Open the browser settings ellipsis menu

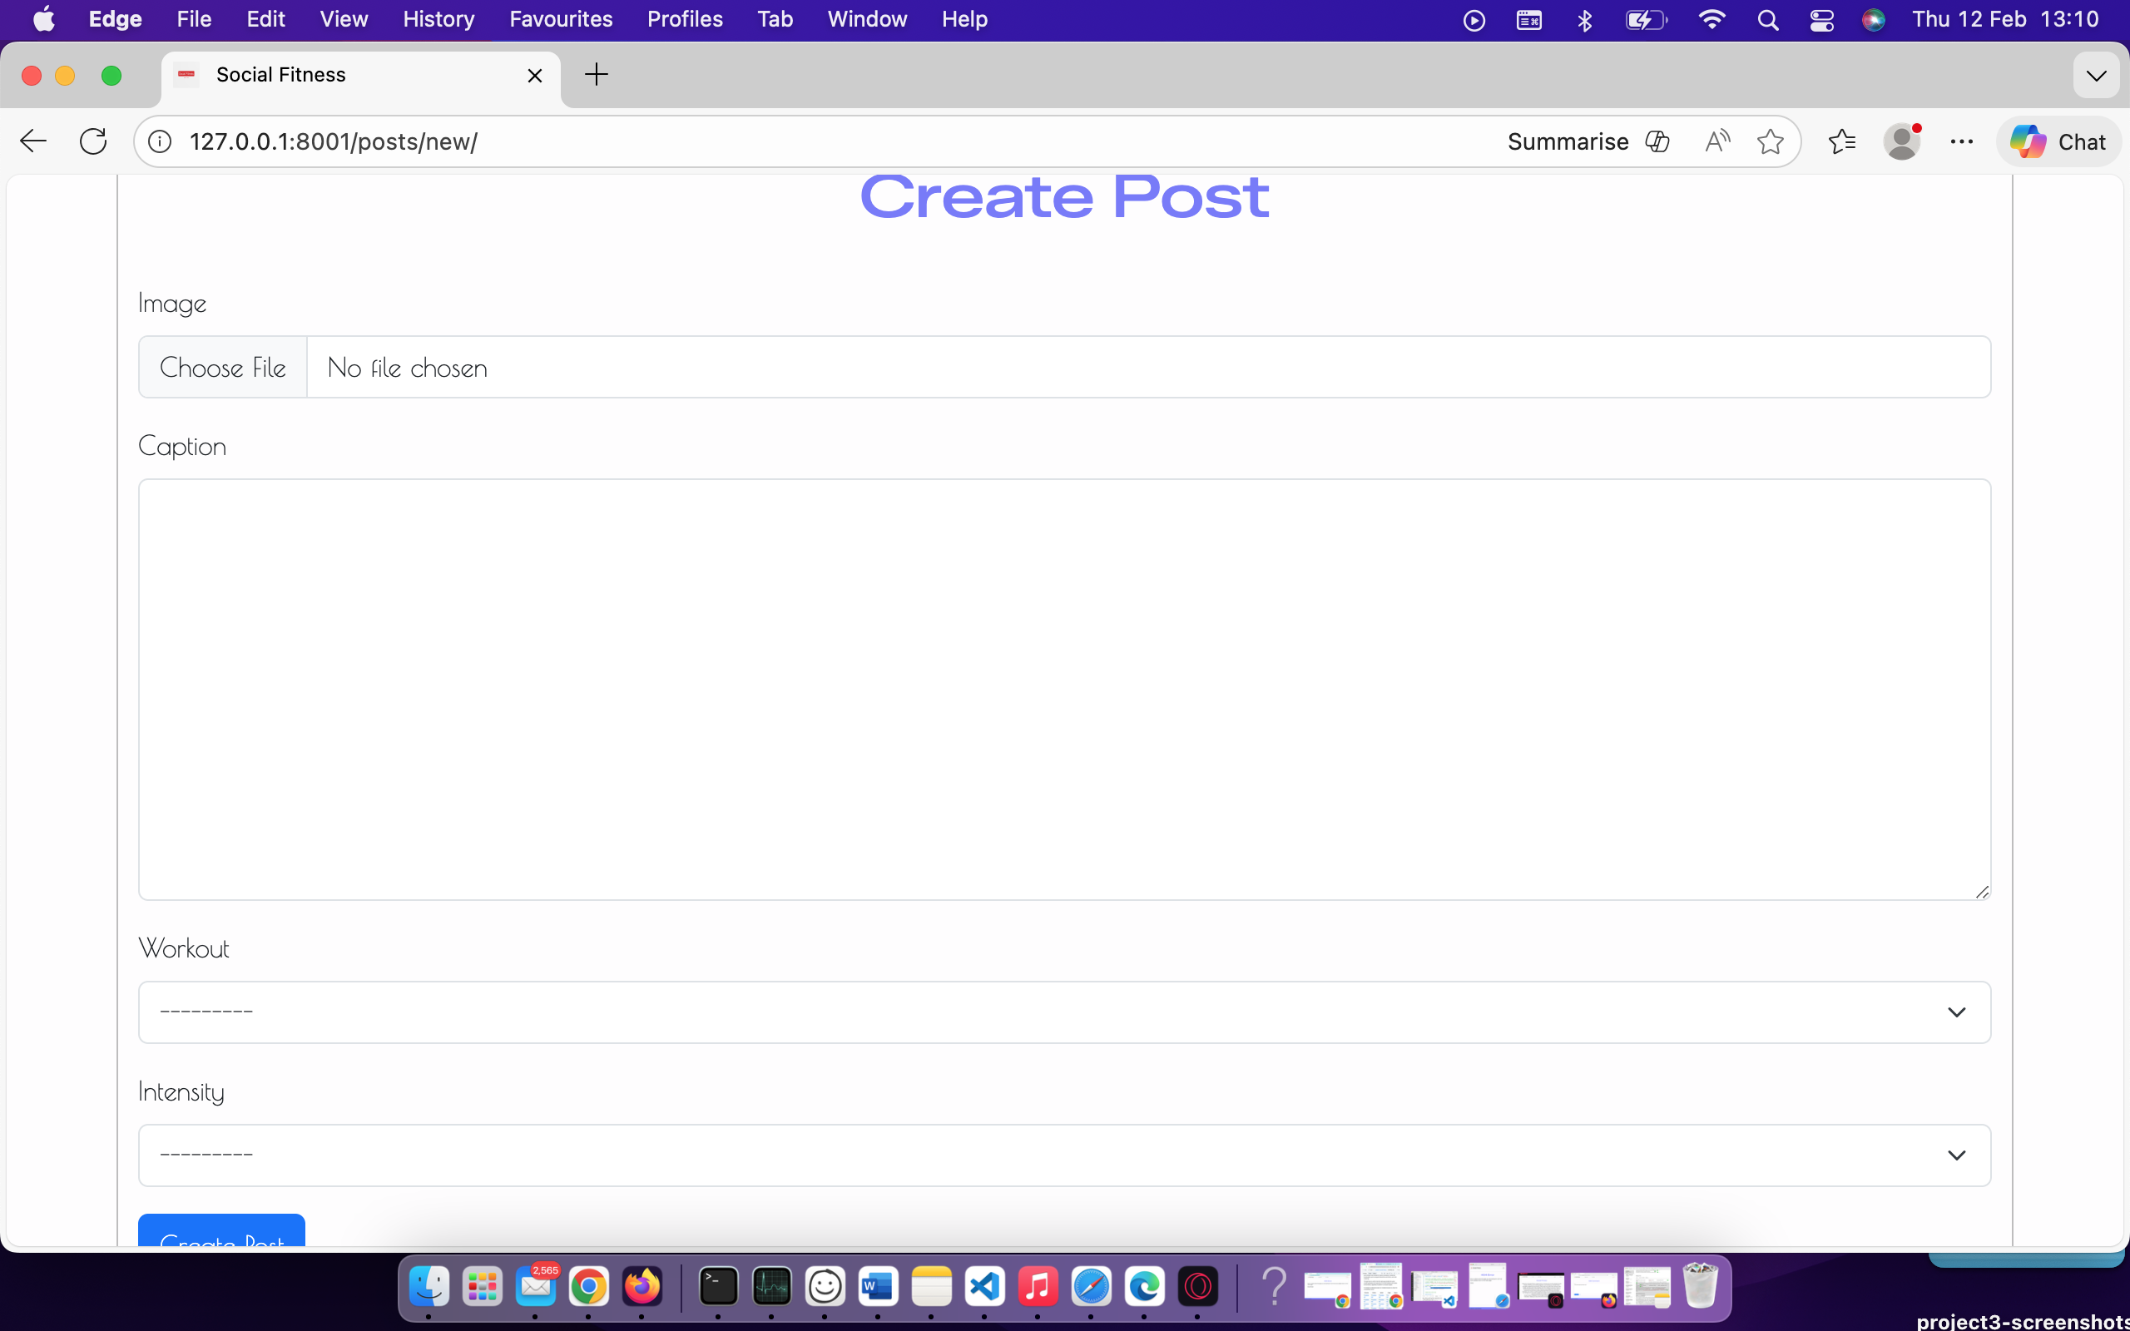click(x=1961, y=141)
